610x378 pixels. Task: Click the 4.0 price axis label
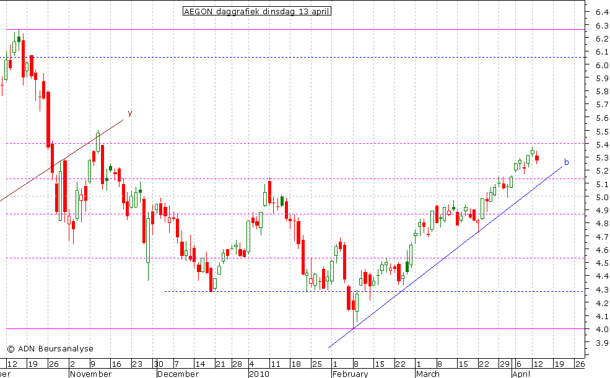[602, 329]
